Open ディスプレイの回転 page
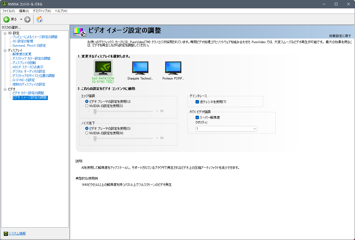This screenshot has width=355, height=240. pyautogui.click(x=24, y=63)
